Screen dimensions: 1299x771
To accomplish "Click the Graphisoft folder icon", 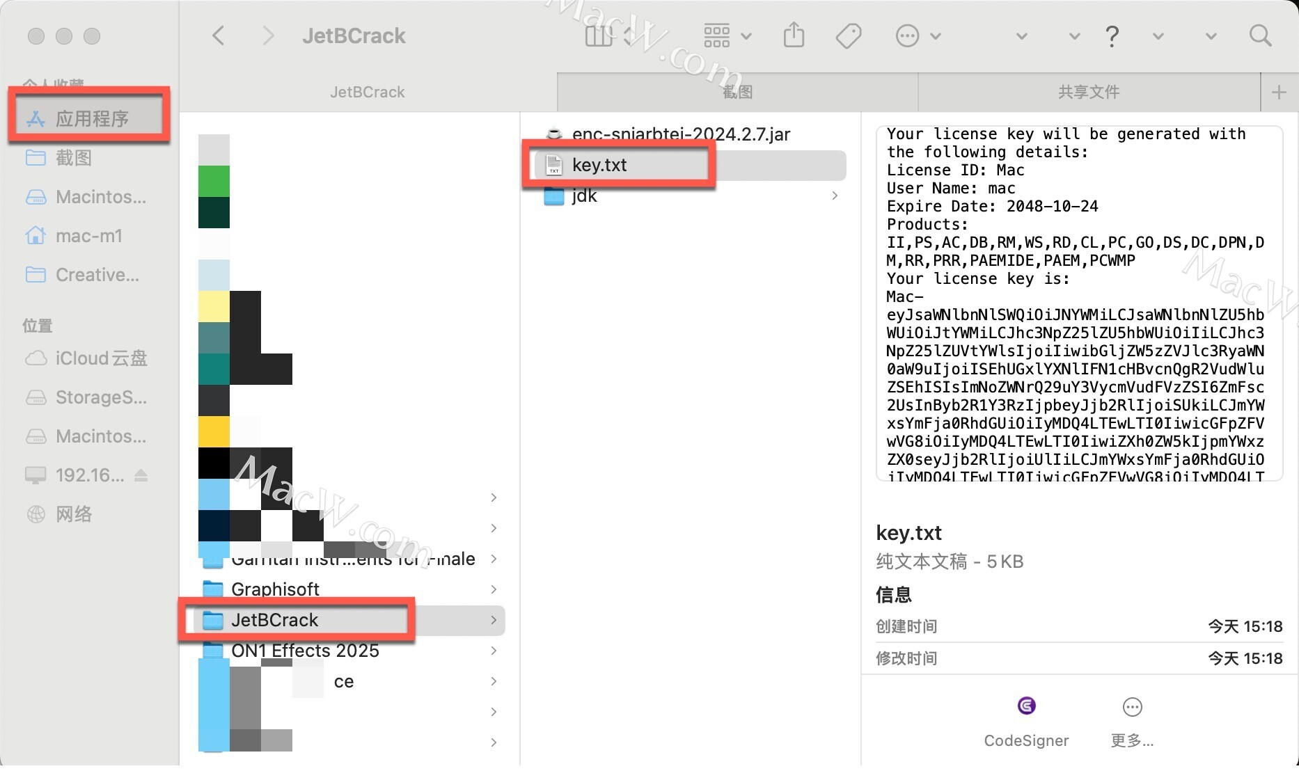I will coord(212,589).
